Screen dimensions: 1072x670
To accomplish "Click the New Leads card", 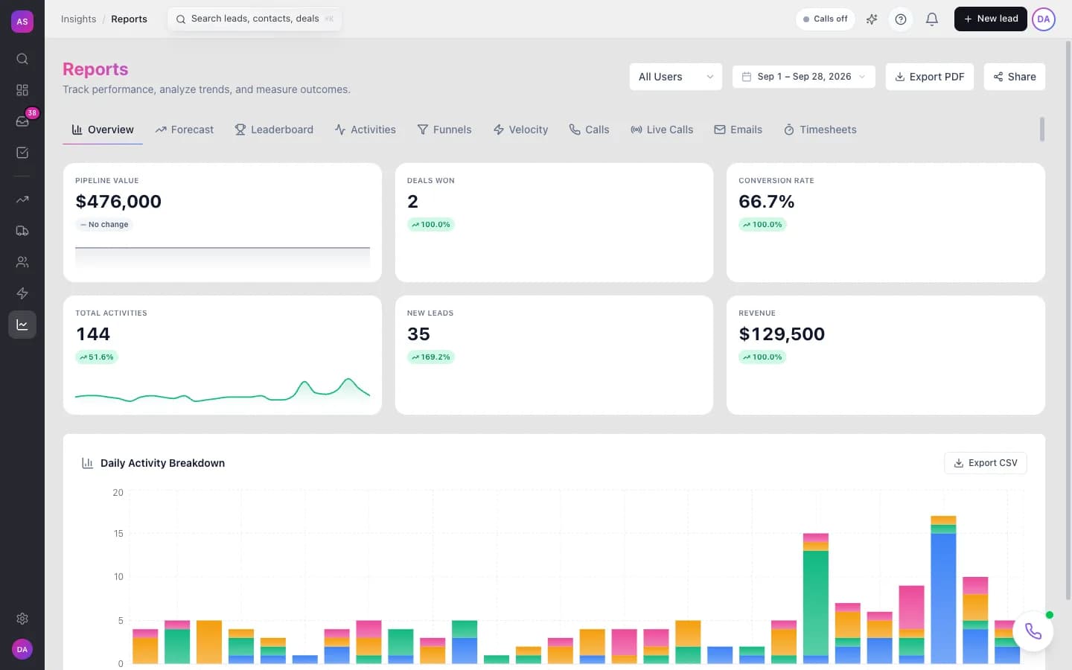I will pyautogui.click(x=554, y=355).
